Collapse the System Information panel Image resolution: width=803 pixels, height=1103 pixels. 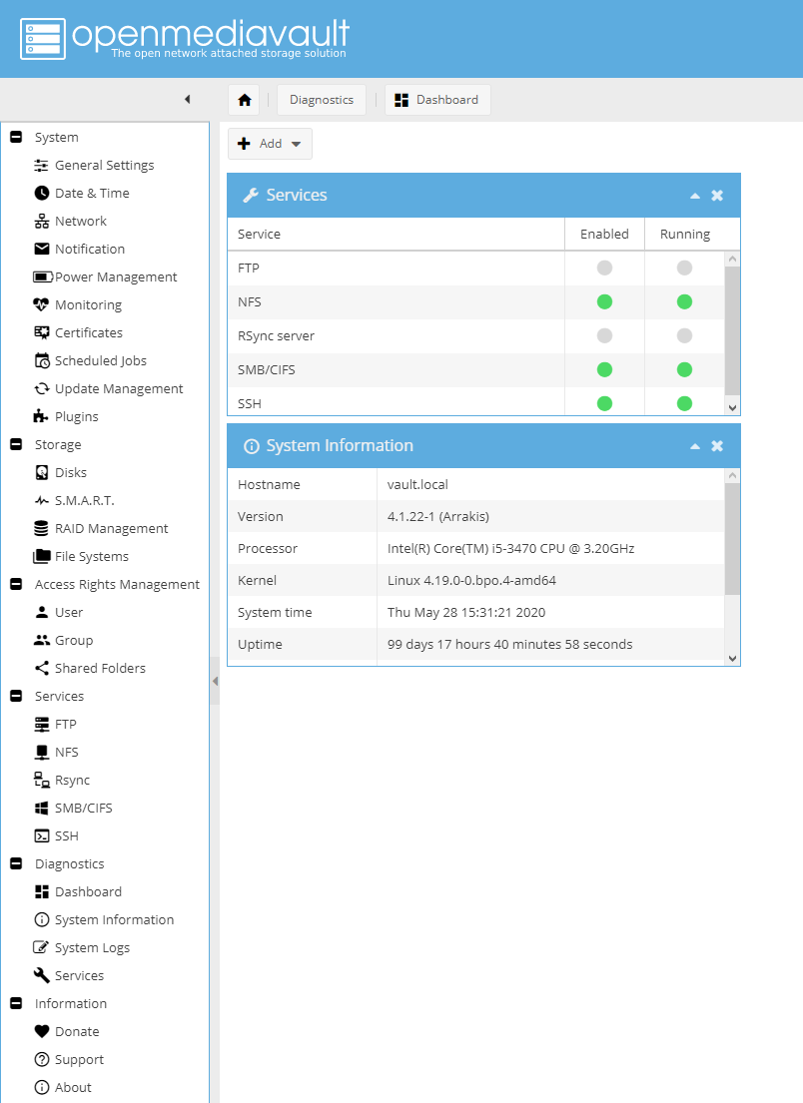coord(694,445)
